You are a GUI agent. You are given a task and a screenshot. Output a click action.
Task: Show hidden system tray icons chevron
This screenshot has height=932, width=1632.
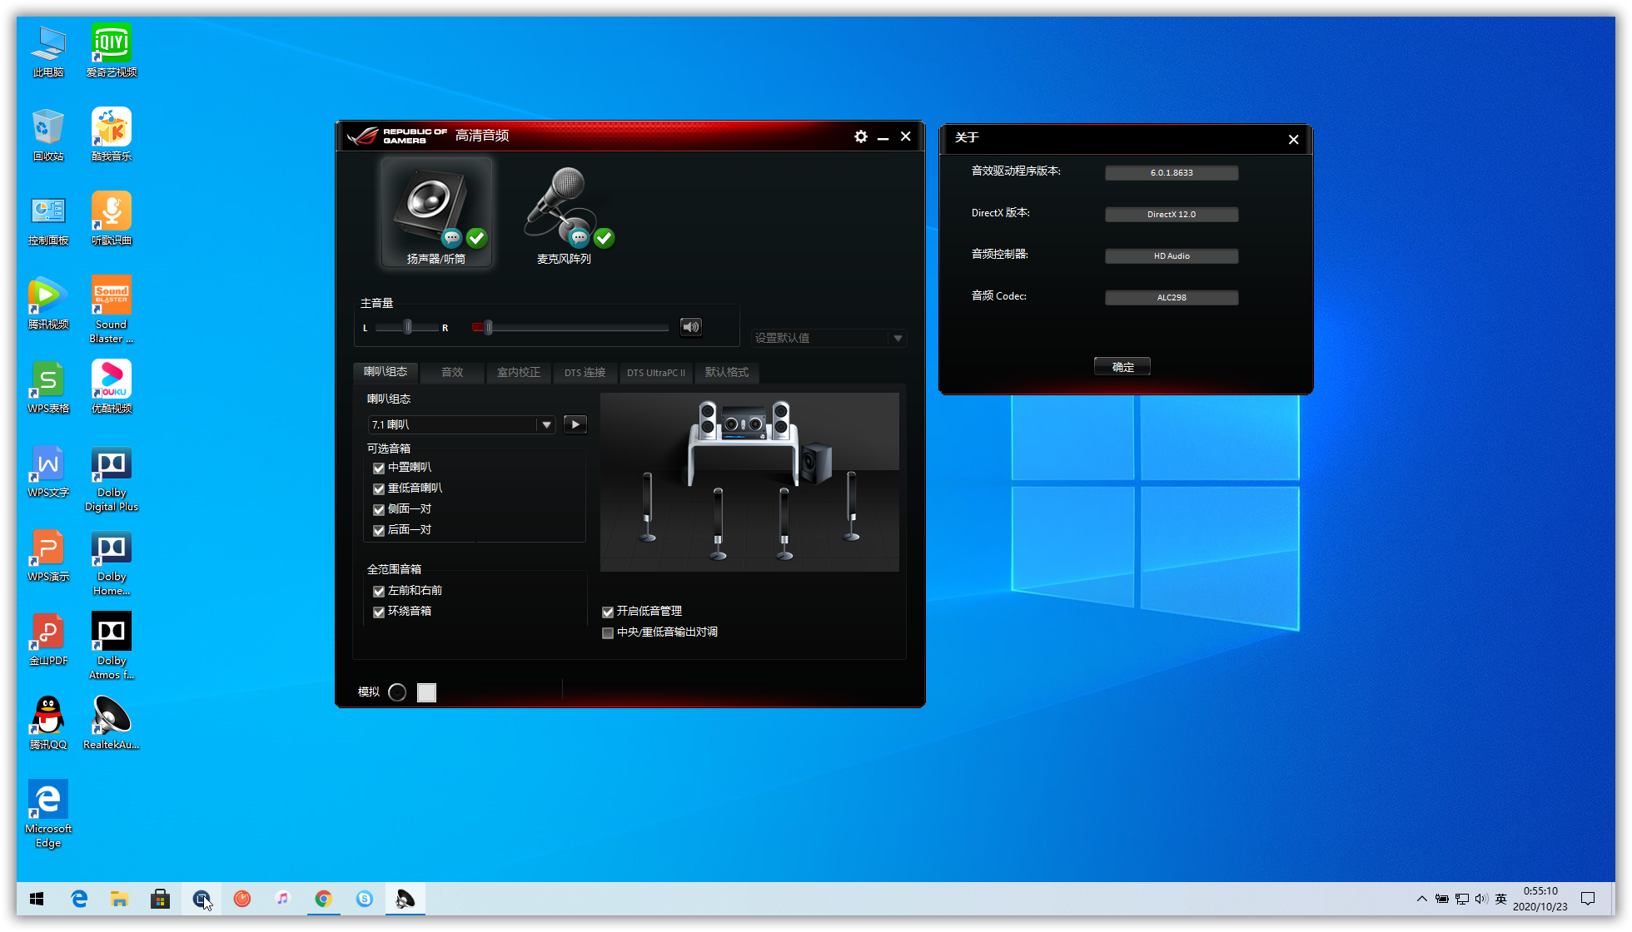coord(1421,899)
